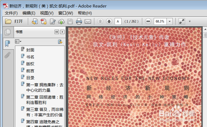Click the create PDF icon
Viewport: 207px width, 127px height.
44,21
